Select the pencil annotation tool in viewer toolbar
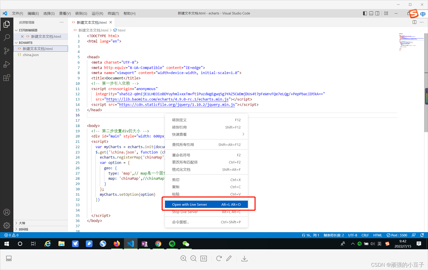Image resolution: width=428 pixels, height=270 pixels. [x=229, y=258]
